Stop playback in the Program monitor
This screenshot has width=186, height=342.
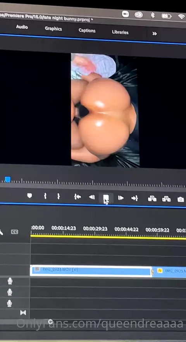point(106,197)
